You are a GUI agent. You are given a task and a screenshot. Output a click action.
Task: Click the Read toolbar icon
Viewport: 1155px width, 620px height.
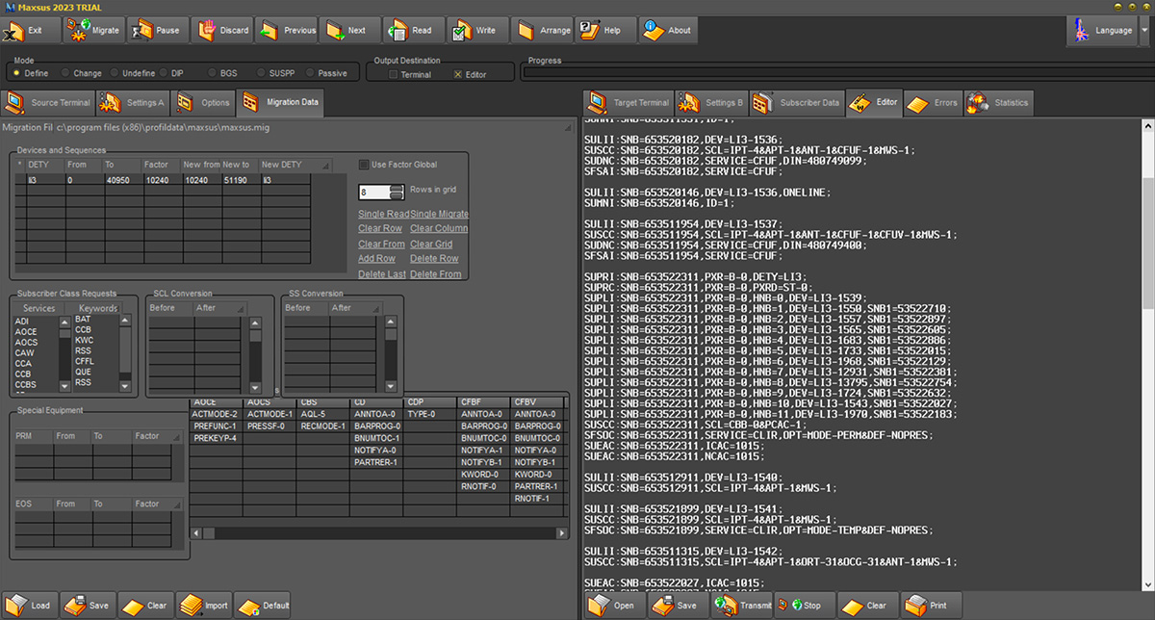(x=397, y=30)
